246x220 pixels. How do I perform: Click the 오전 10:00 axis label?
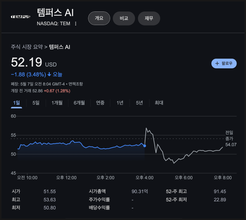tap(27, 178)
